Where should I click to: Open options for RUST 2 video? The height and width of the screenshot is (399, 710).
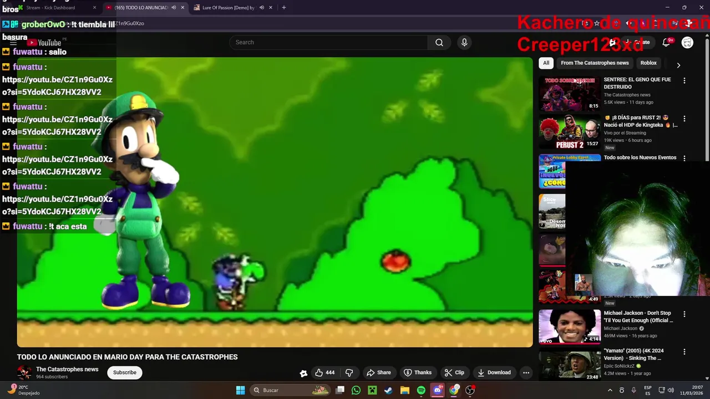pos(684,119)
